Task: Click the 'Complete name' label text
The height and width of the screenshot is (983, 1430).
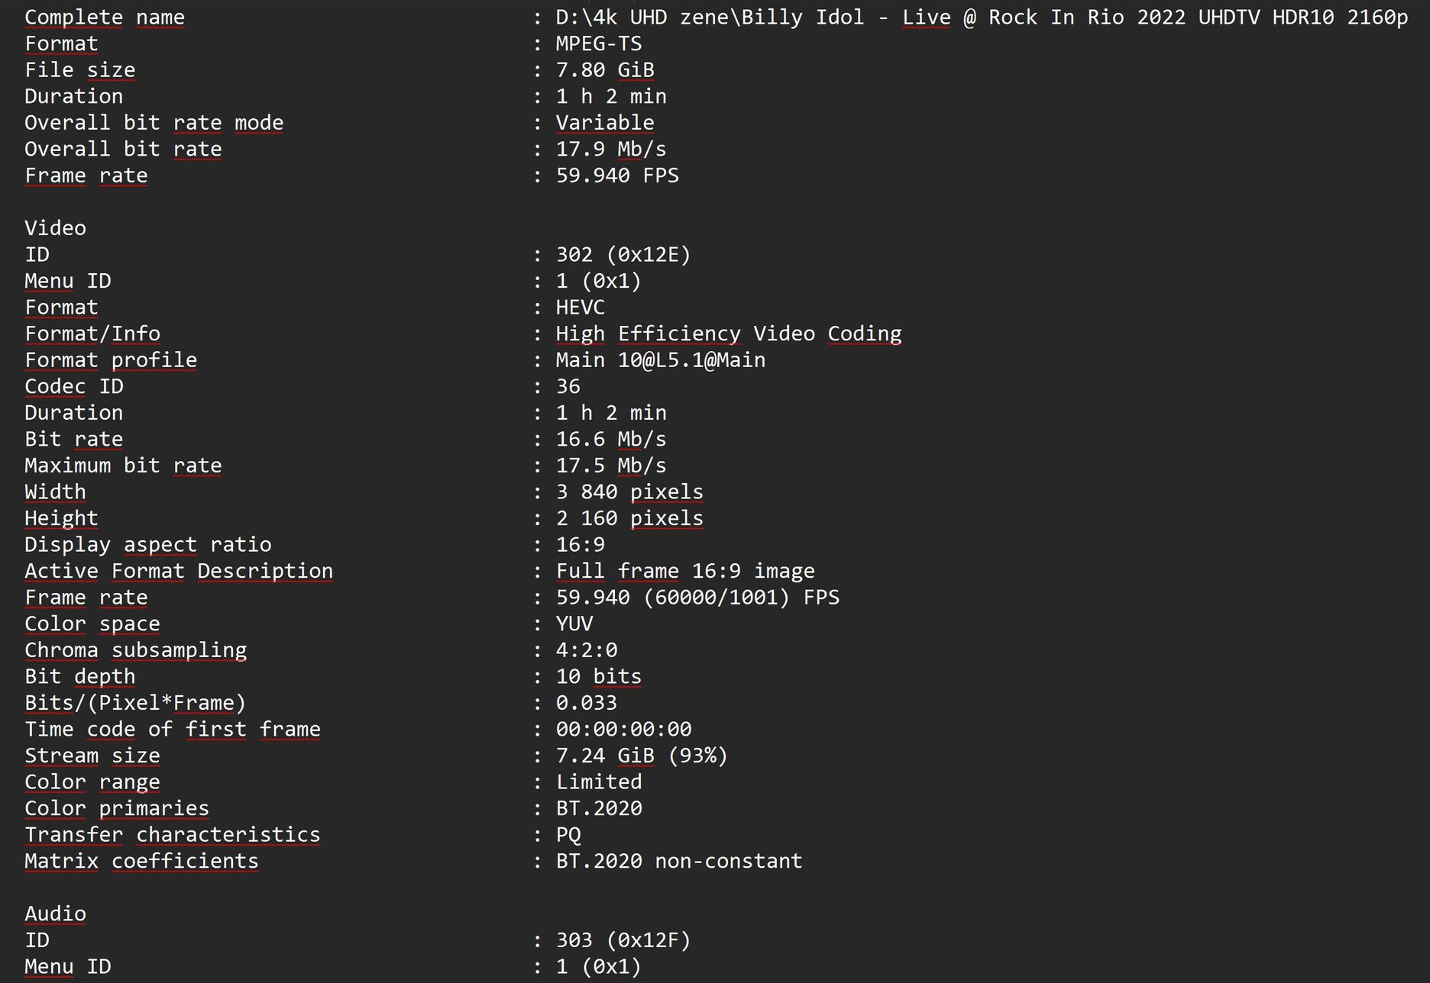Action: (104, 18)
